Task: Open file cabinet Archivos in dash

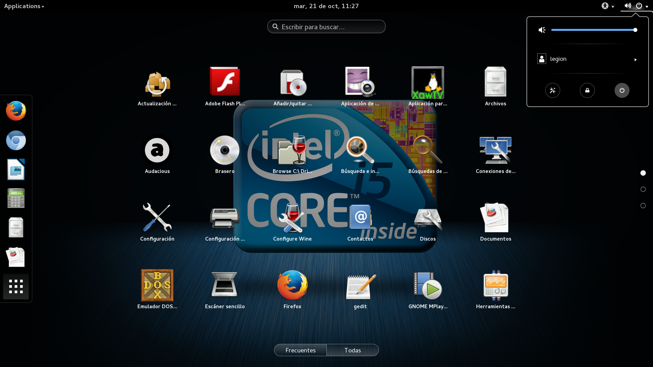Action: 16,227
